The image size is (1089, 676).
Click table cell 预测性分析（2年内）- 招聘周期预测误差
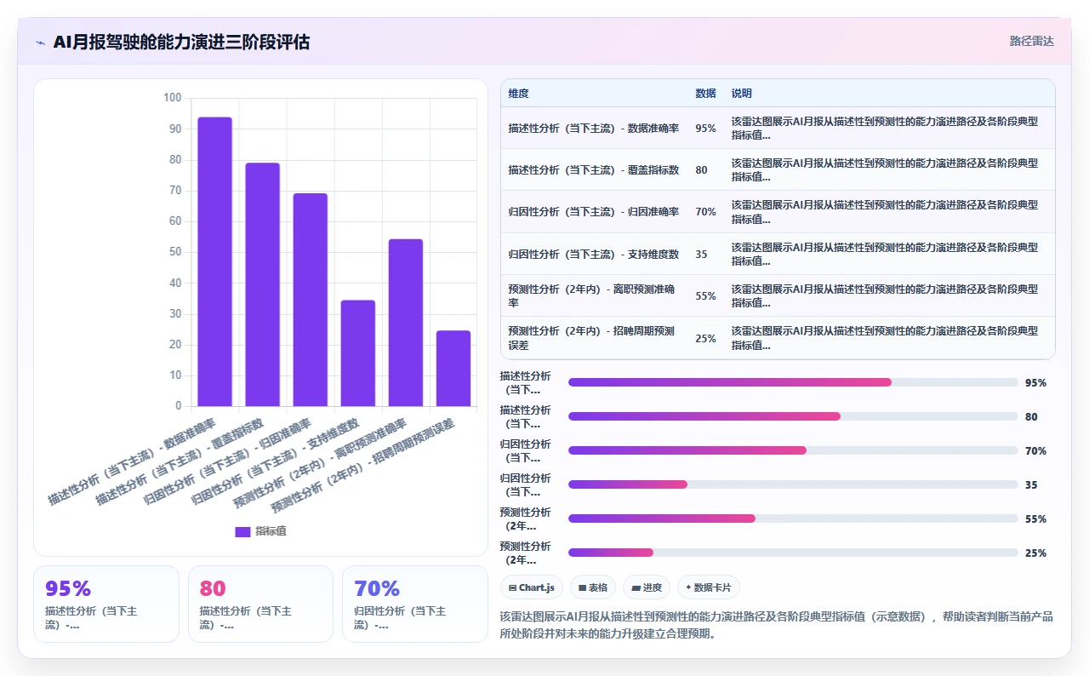click(x=594, y=338)
